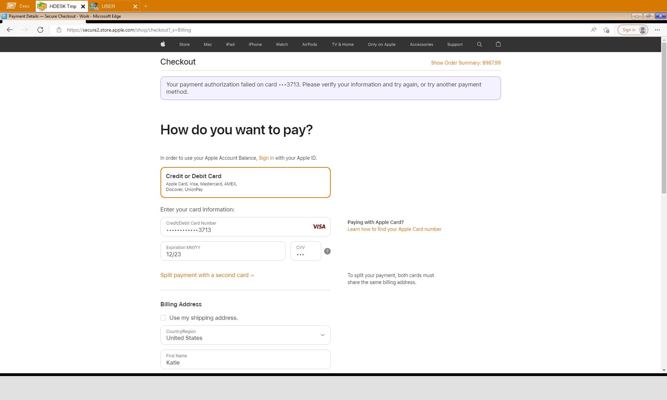Click the Sign In link for Apple ID
The image size is (667, 400).
click(266, 158)
